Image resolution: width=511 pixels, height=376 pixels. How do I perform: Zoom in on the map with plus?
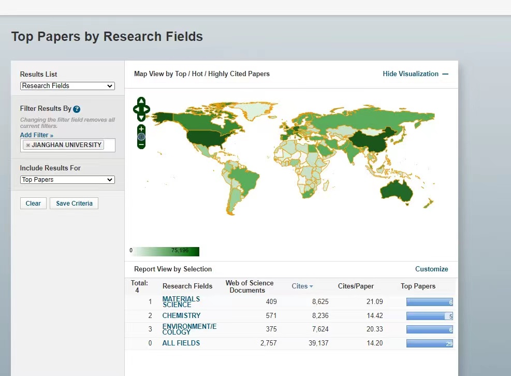(141, 128)
